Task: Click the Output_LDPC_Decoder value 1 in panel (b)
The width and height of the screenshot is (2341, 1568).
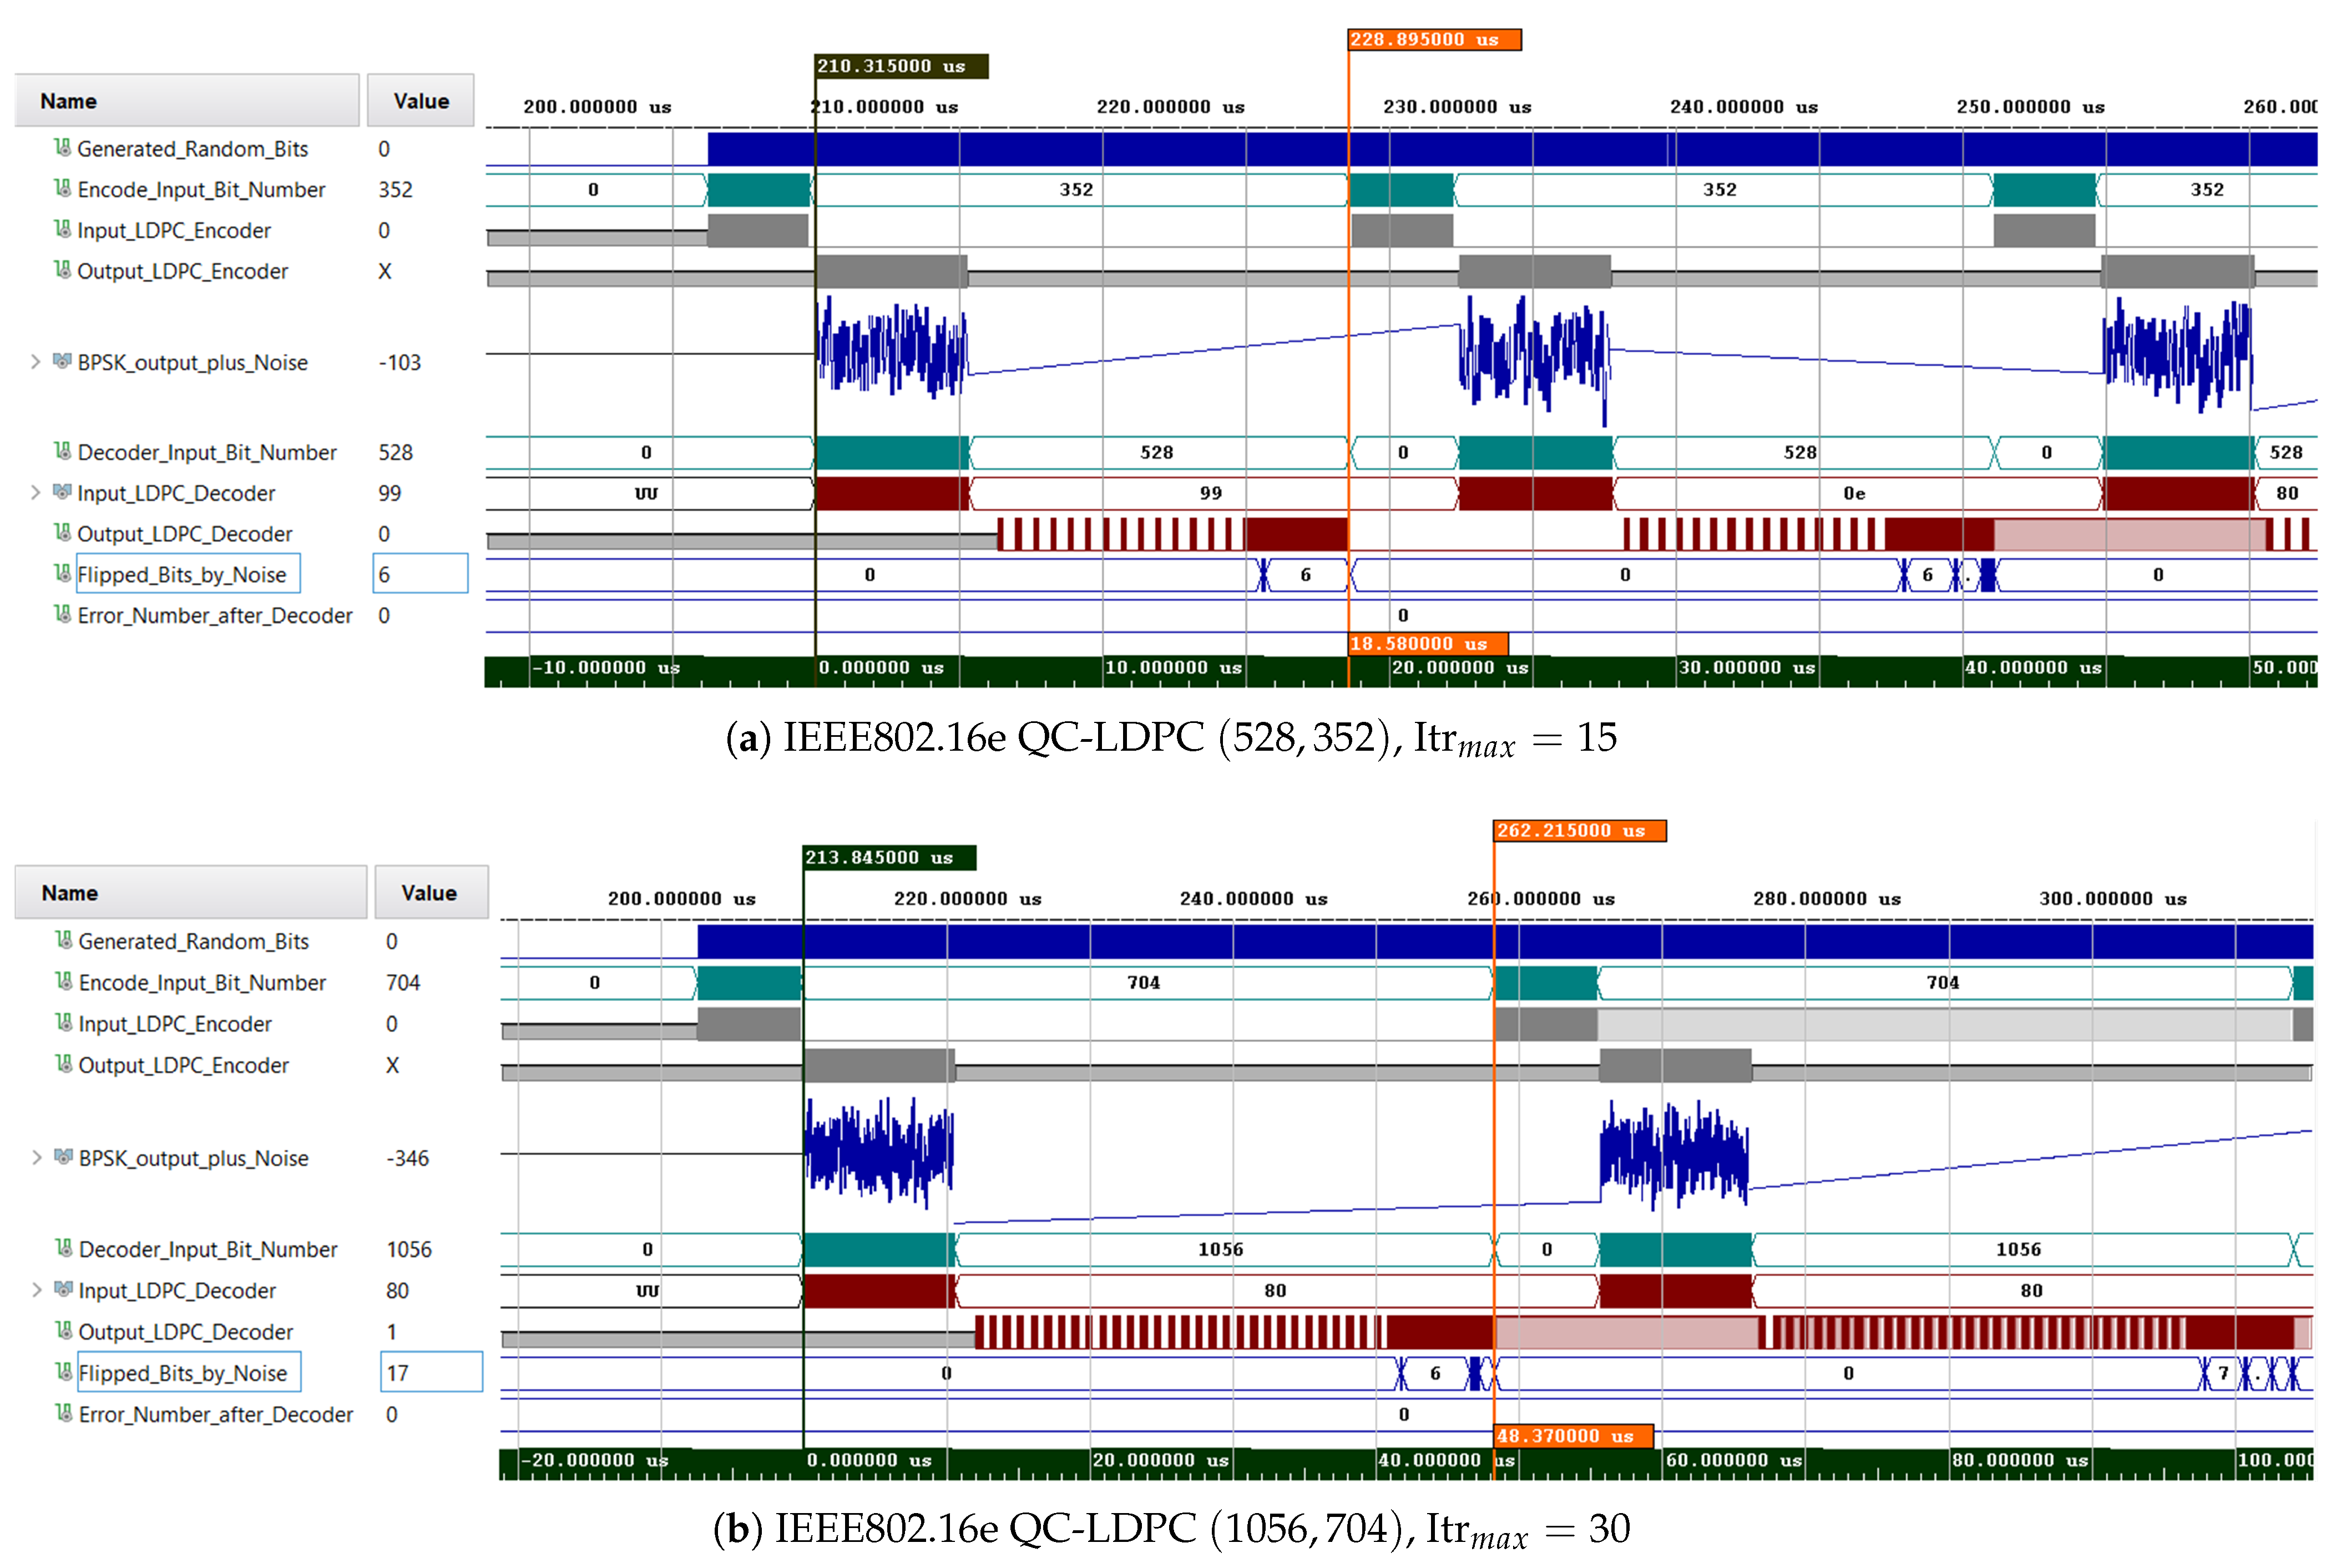Action: click(392, 1332)
